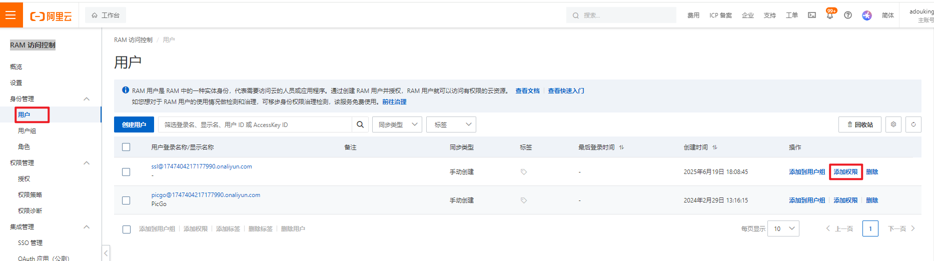The width and height of the screenshot is (934, 261).
Task: Open table column settings gear
Action: click(x=893, y=124)
